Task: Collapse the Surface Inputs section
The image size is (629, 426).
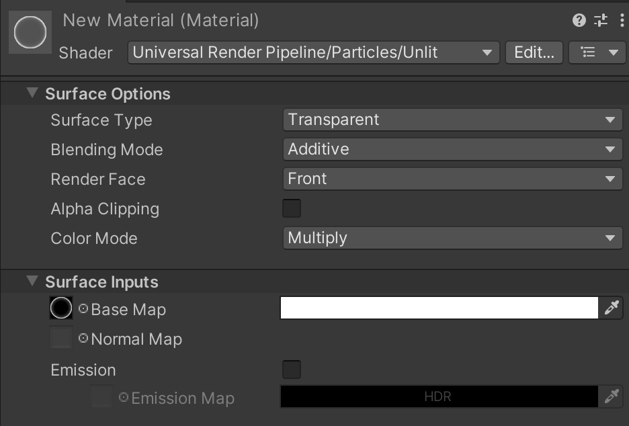Action: pos(31,282)
